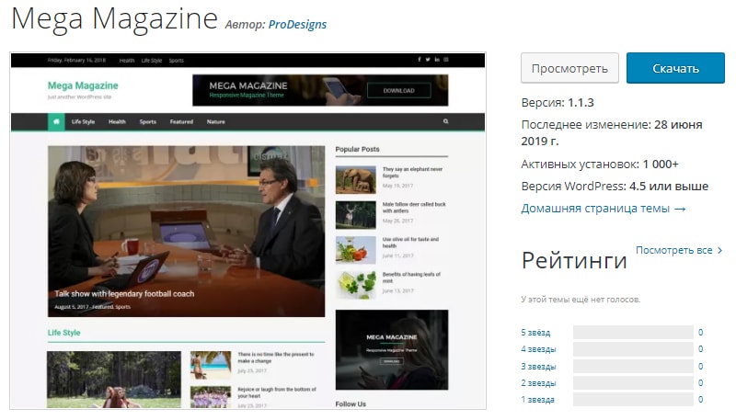Image resolution: width=736 pixels, height=420 pixels.
Task: Click the Mega Magazine page title
Action: coord(114,19)
